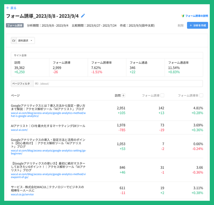
Task: Edit the analysis title with pencil icon
Action: 83,16
